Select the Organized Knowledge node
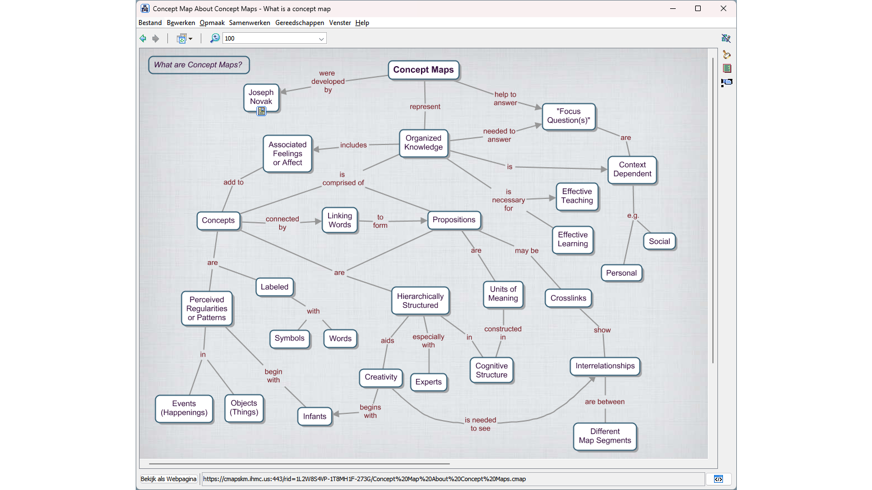Viewport: 872px width, 490px height. 424,143
